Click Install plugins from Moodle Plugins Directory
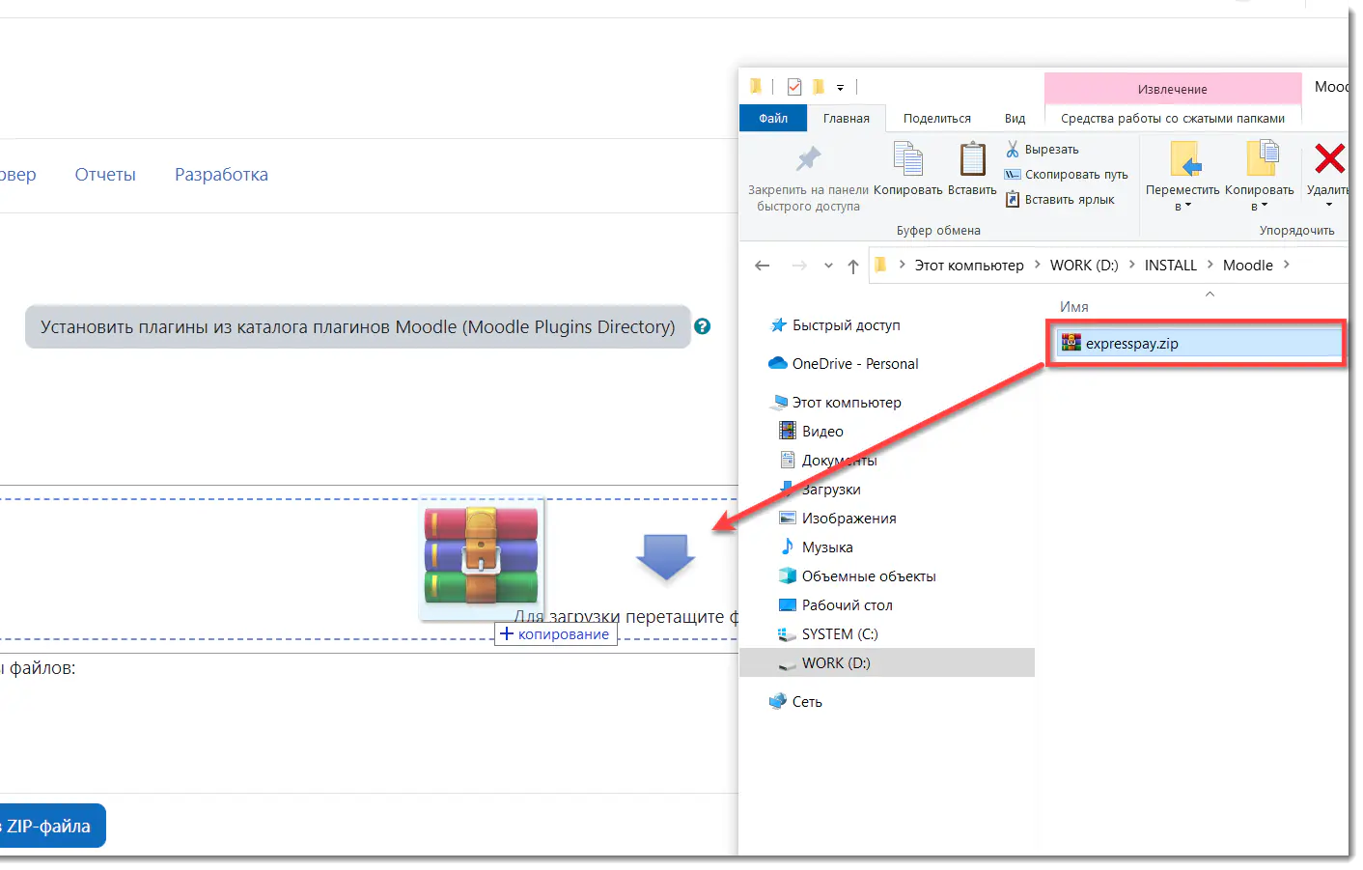The height and width of the screenshot is (870, 1363). pos(357,327)
